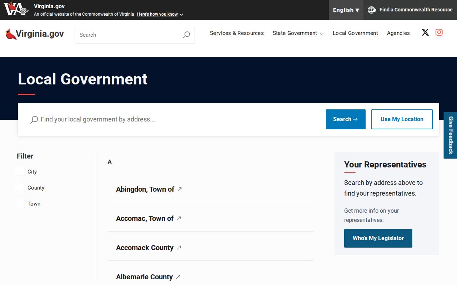This screenshot has width=457, height=285.
Task: Open Albemarle County link
Action: tap(144, 277)
